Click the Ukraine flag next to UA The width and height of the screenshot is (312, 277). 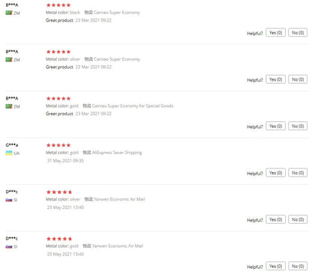click(x=9, y=153)
